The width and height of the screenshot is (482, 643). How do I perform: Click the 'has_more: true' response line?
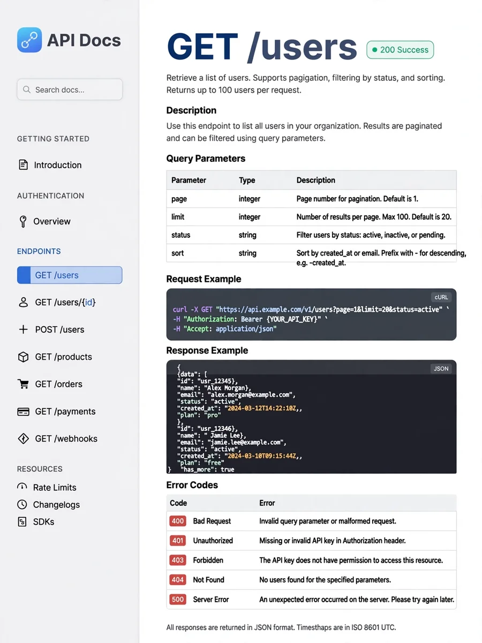(x=208, y=469)
